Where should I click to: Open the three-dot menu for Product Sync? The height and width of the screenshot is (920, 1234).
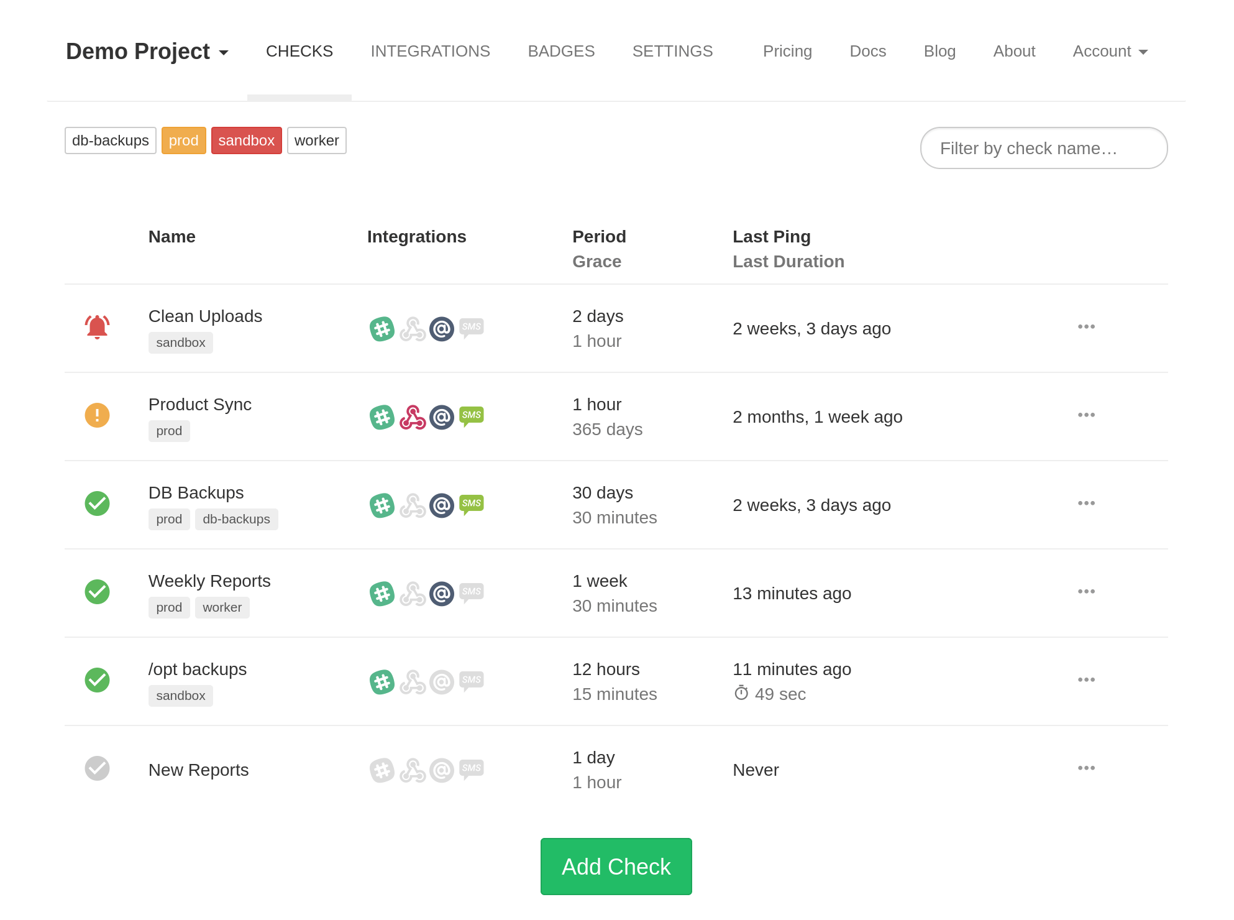point(1085,415)
